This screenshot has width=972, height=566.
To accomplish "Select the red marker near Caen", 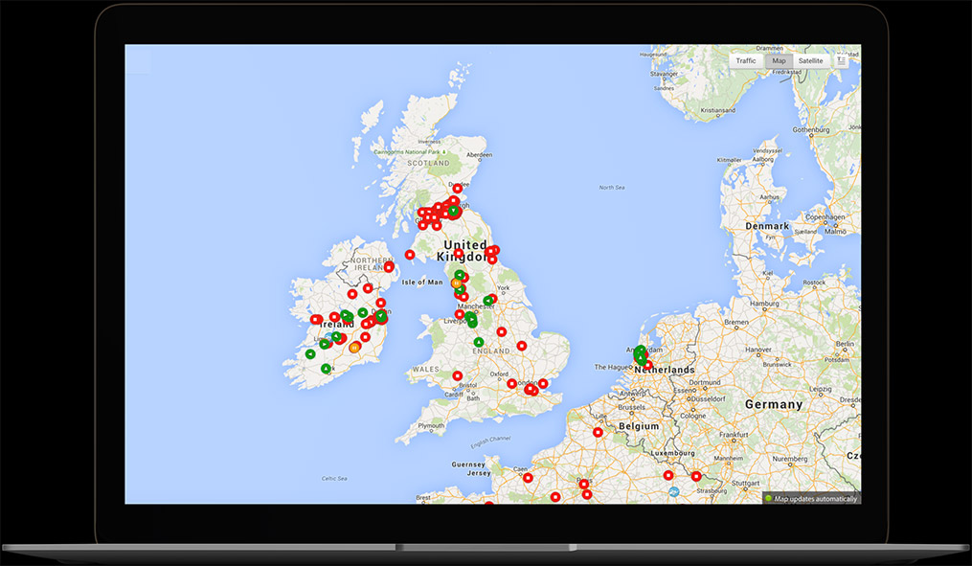I will (x=528, y=478).
